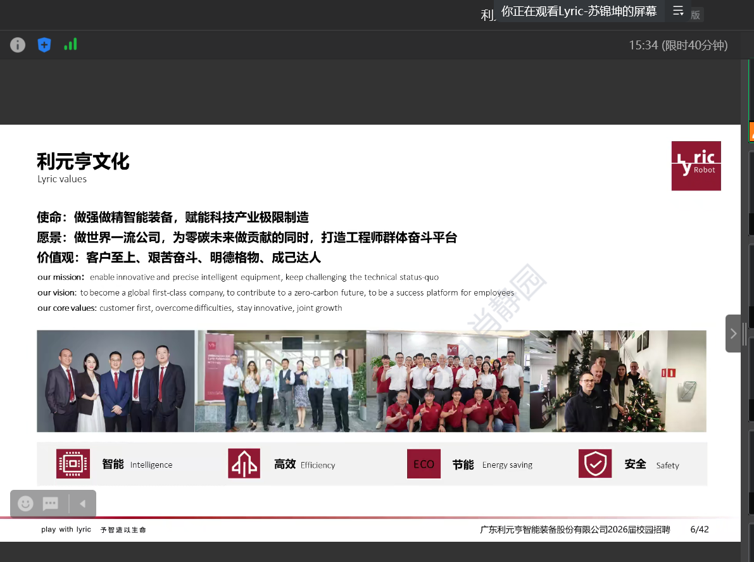Click the Intelligence chip icon on slide
Image resolution: width=754 pixels, height=562 pixels.
point(73,464)
